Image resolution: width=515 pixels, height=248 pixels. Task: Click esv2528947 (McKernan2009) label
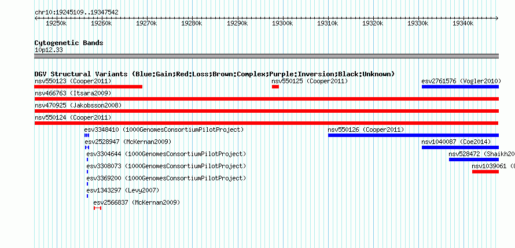tap(128, 142)
